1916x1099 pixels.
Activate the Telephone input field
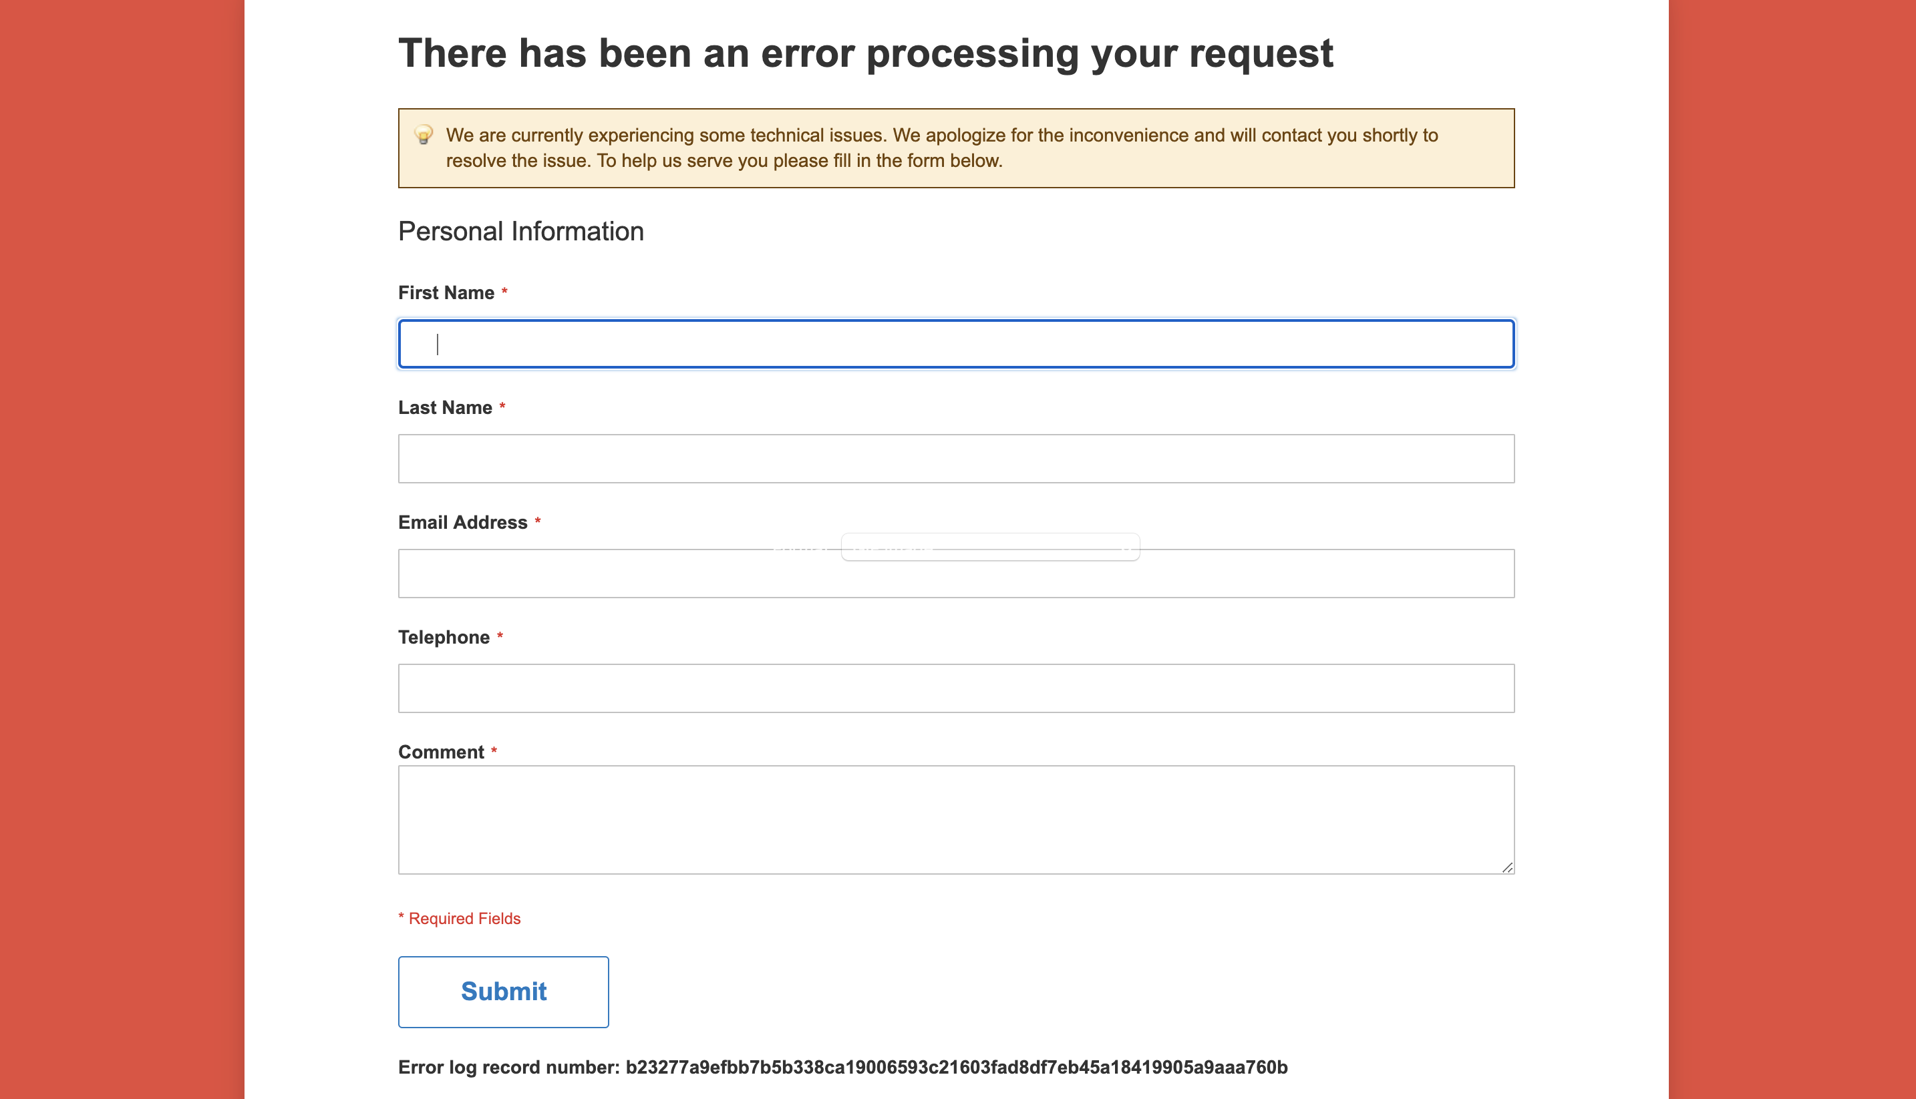click(956, 688)
